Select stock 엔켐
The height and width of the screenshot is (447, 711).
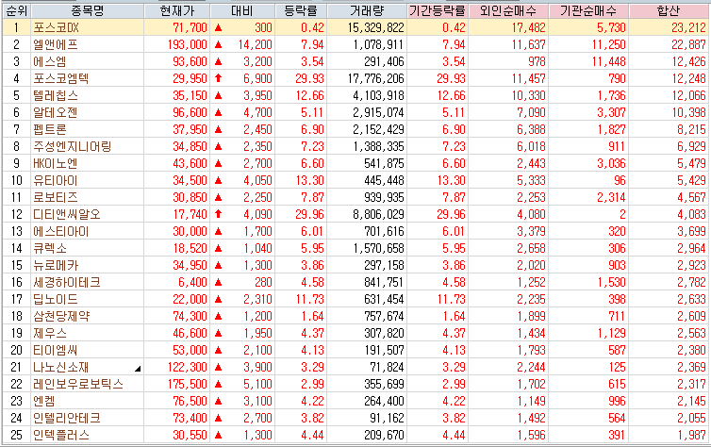[x=44, y=401]
